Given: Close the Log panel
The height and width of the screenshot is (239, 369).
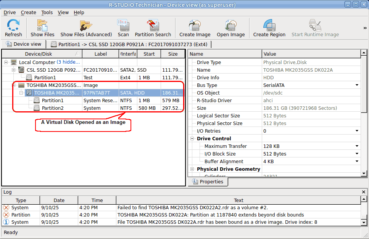Looking at the screenshot, I should click(x=364, y=192).
